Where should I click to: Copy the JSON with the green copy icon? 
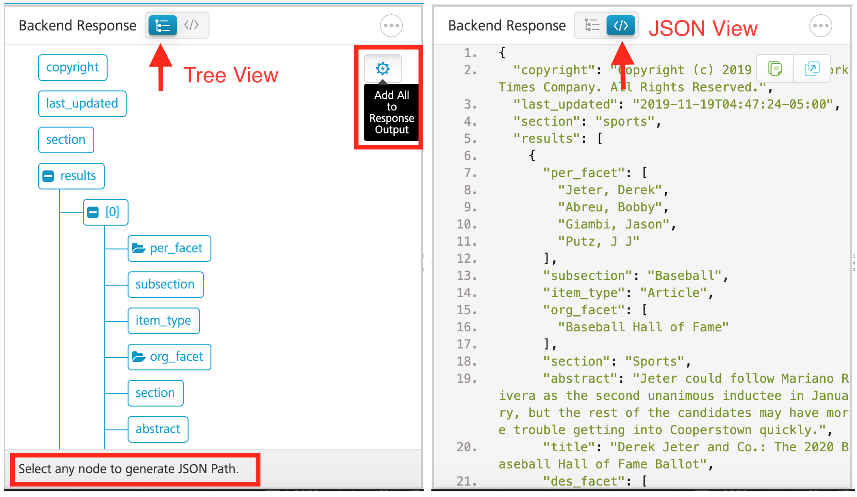tap(775, 69)
